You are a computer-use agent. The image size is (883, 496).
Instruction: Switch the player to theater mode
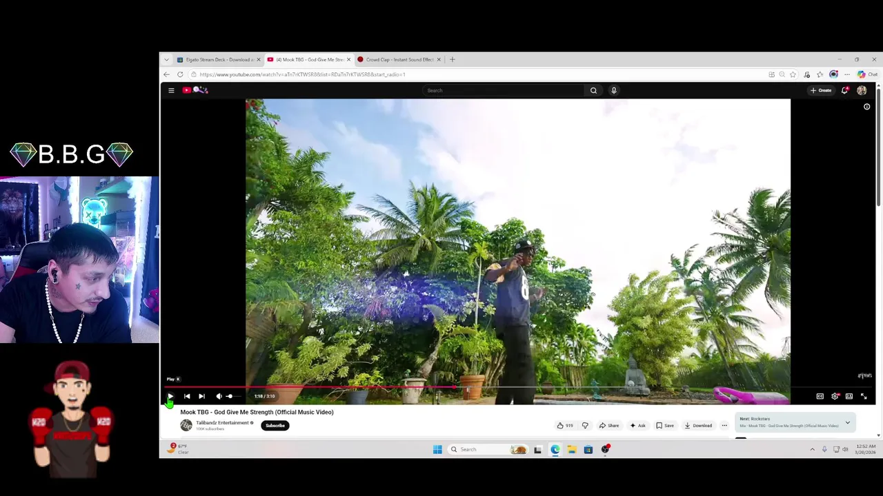[849, 396]
